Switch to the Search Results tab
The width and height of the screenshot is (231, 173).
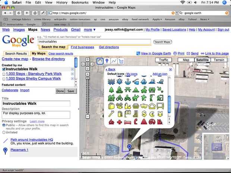click(x=16, y=54)
